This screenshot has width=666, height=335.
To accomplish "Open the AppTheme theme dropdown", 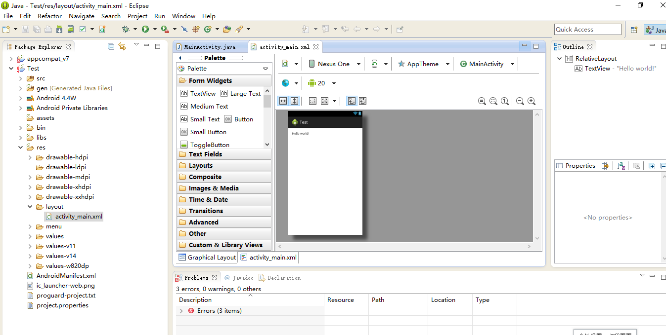I will [423, 64].
